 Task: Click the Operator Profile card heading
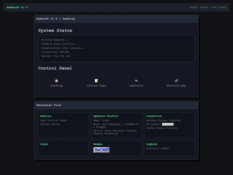(x=106, y=116)
